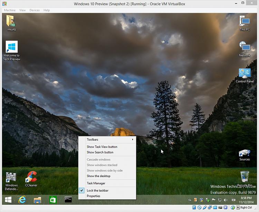The width and height of the screenshot is (259, 212).
Task: Click the Safely Remove Hardware tray icon
Action: pos(208,200)
